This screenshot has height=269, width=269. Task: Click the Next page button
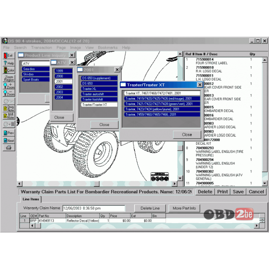[9, 140]
